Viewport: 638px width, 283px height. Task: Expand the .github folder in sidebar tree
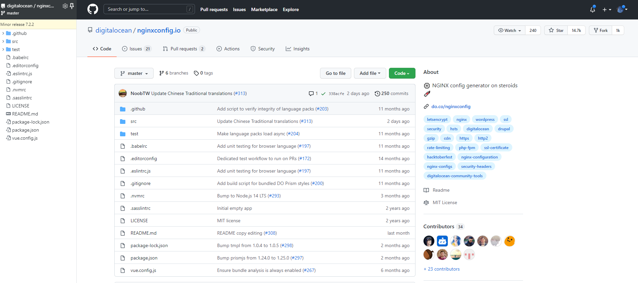pyautogui.click(x=3, y=33)
